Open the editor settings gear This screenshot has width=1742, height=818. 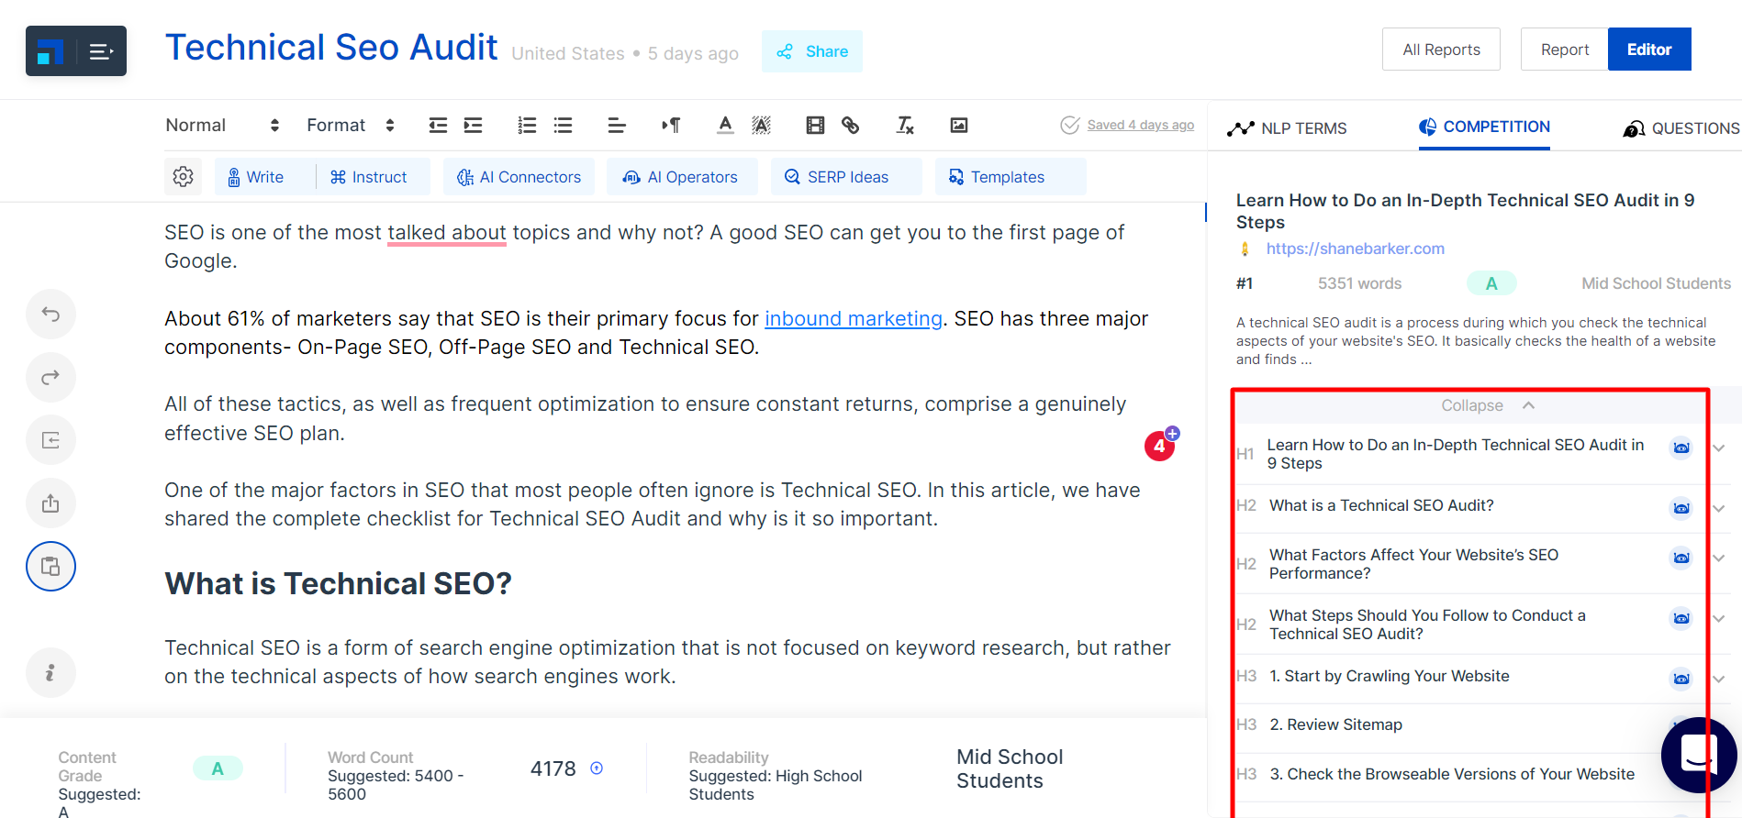click(x=183, y=176)
